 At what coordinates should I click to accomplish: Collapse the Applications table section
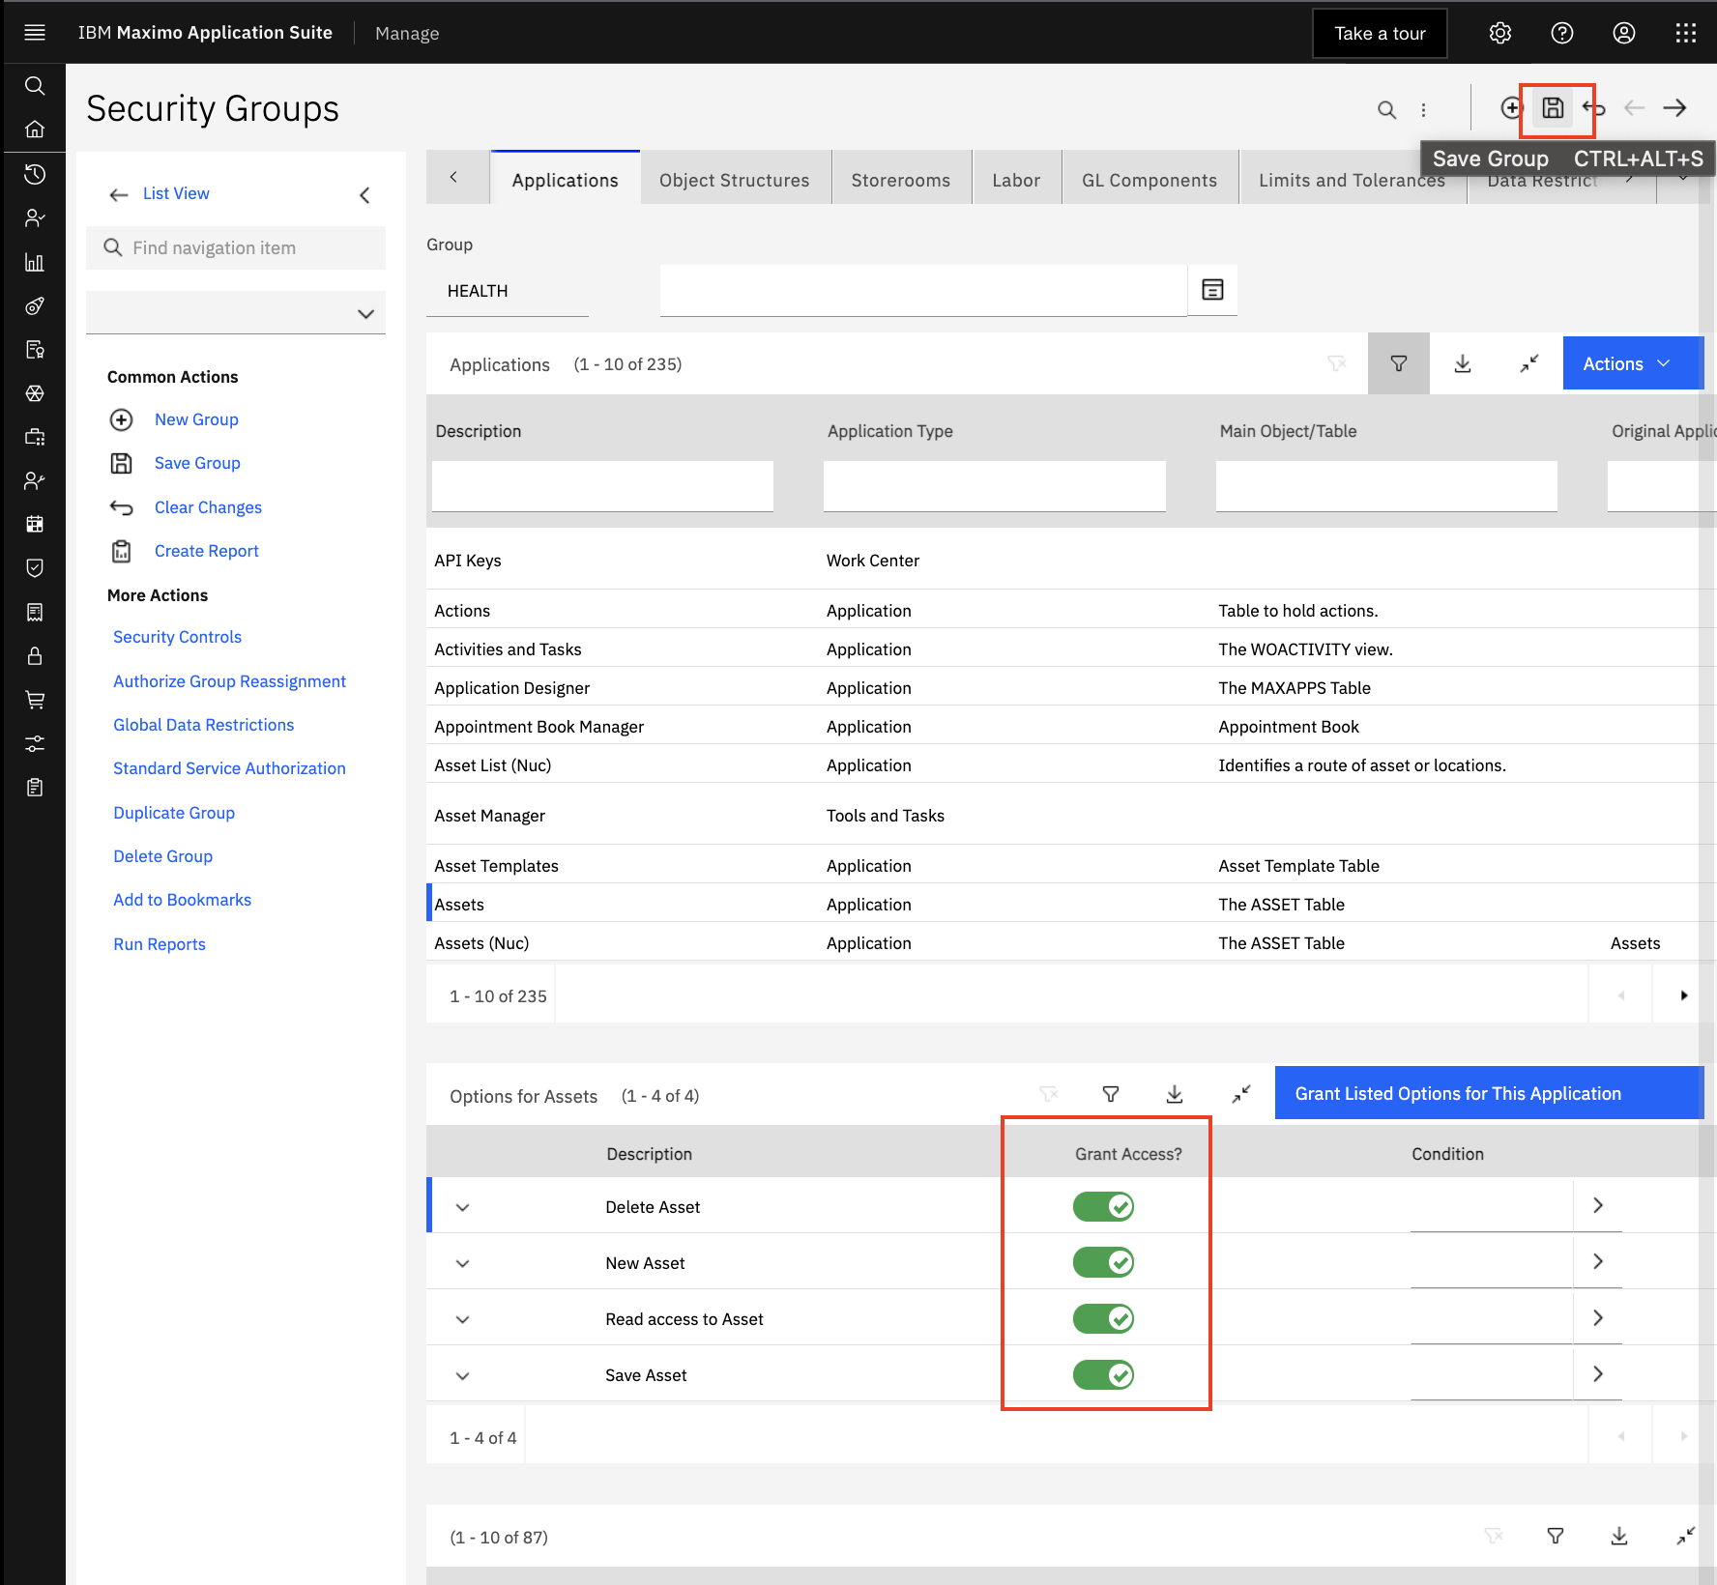click(x=1528, y=363)
